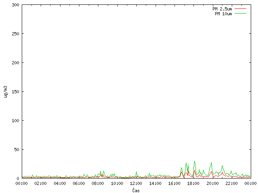Click the 250 y-axis tick label
Screen dimensions: 258x193
(x=15, y=34)
